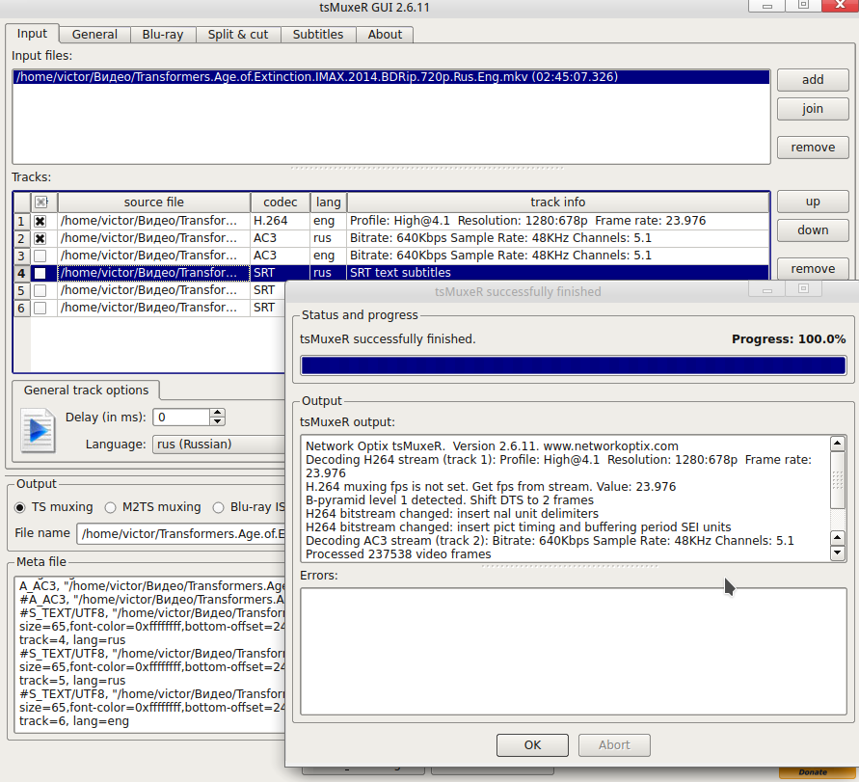Click the 100% muxing progress bar
Viewport: 859px width, 782px height.
(573, 365)
